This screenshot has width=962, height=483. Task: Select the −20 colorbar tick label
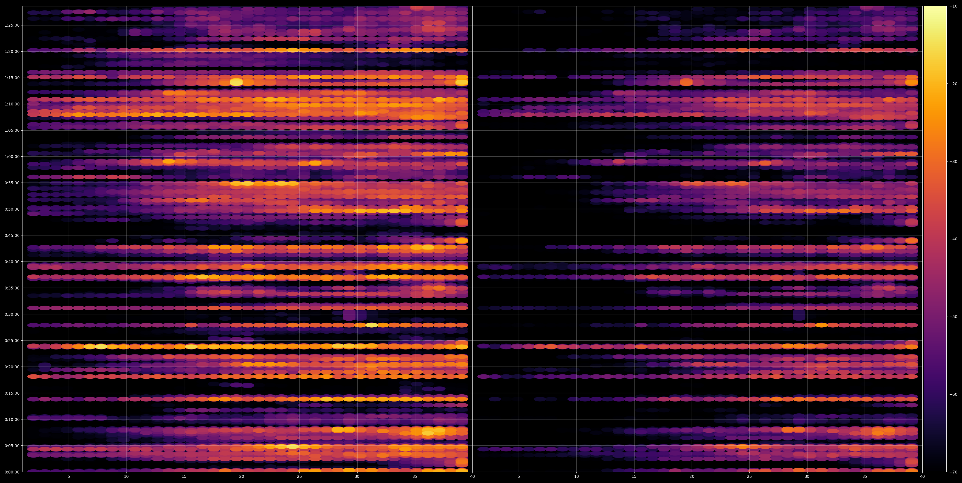[x=953, y=84]
